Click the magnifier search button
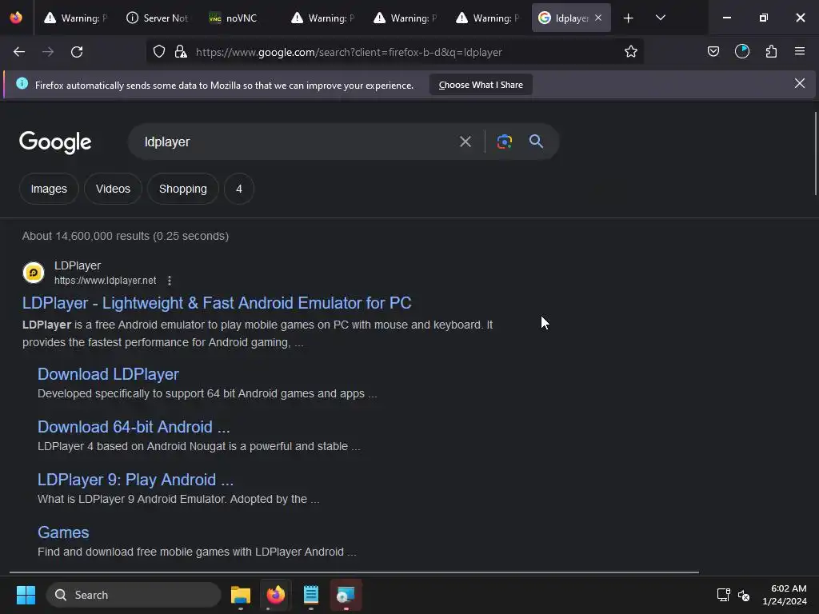The width and height of the screenshot is (819, 614). pos(536,142)
